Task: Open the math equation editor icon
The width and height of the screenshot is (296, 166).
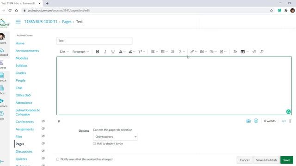Action: (x=254, y=52)
